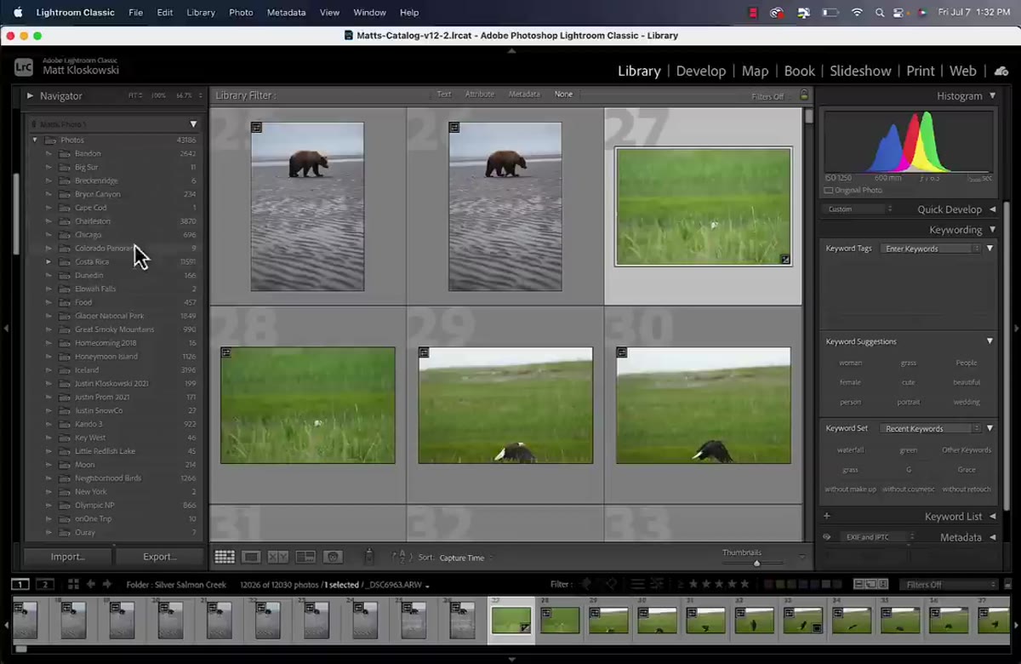Open macOS Spotlight search icon
This screenshot has width=1021, height=664.
(x=880, y=13)
